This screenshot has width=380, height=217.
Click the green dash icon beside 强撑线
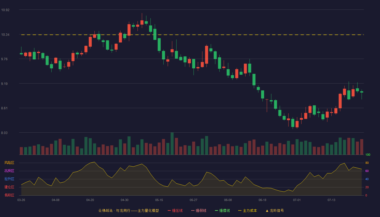(216, 210)
